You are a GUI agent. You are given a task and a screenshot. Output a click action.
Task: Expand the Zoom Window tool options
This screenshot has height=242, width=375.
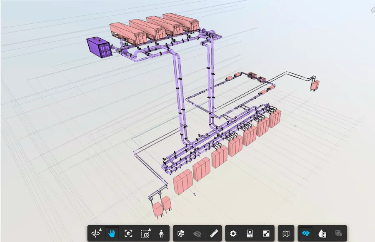click(150, 230)
